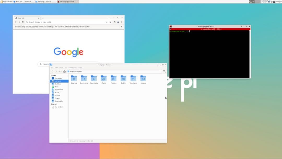Open the Templates folder
The width and height of the screenshot is (282, 159).
133,78
